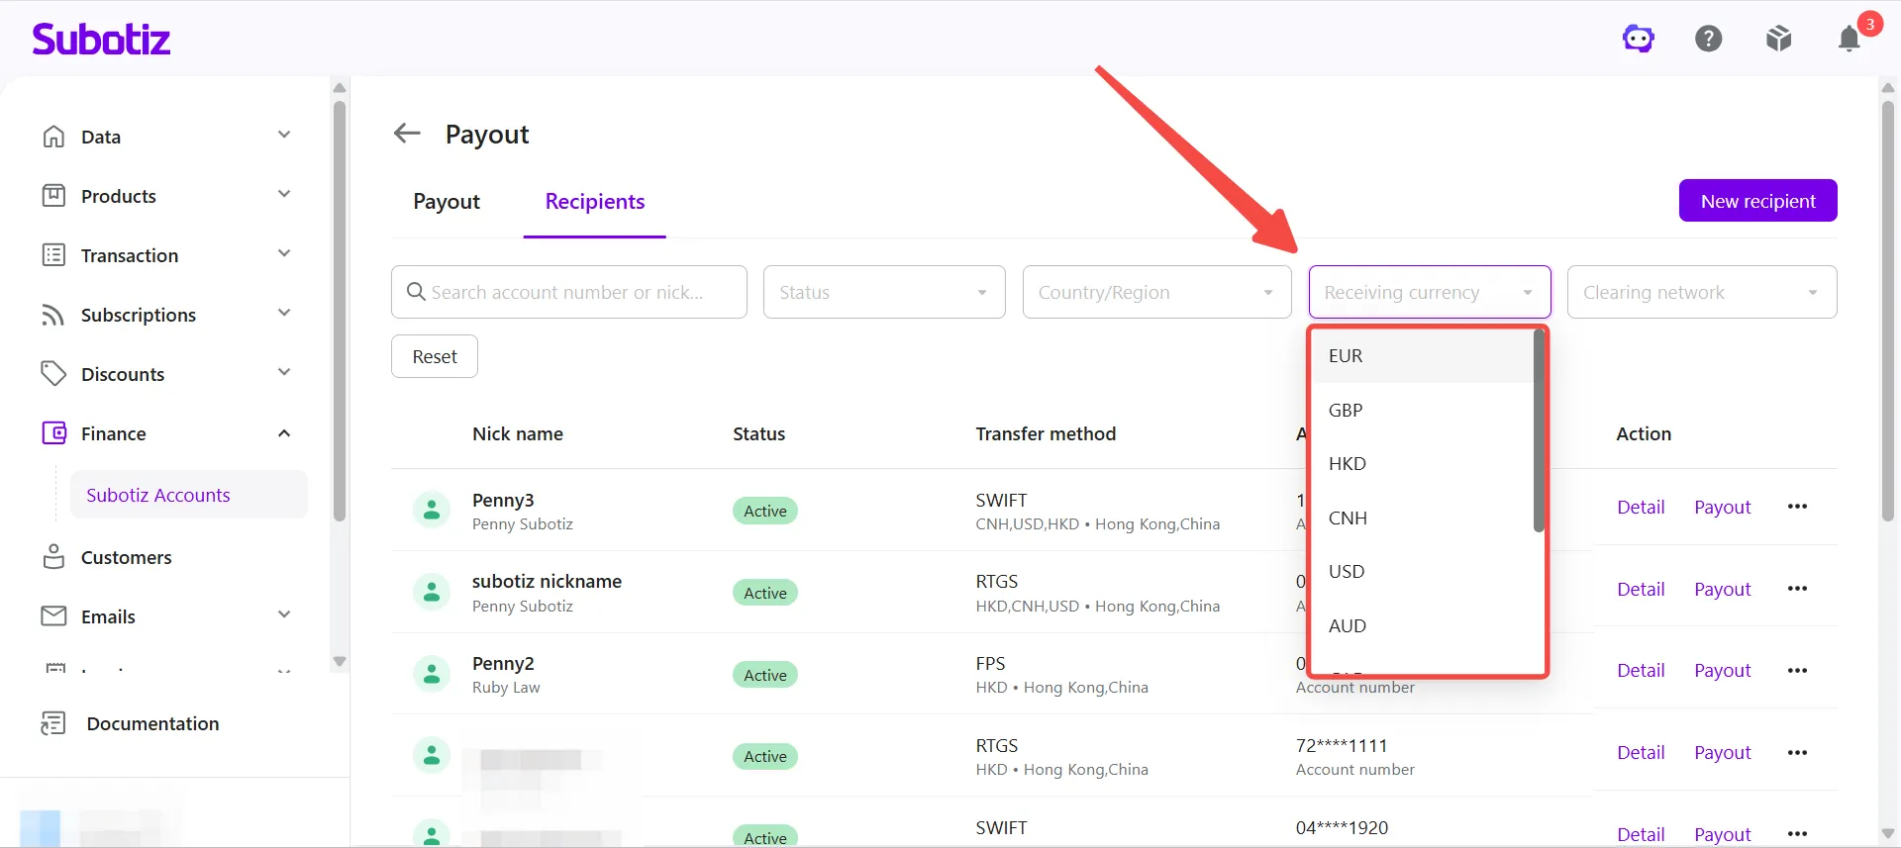Open Subotiz Accounts in sidebar
The height and width of the screenshot is (848, 1901).
pyautogui.click(x=188, y=495)
